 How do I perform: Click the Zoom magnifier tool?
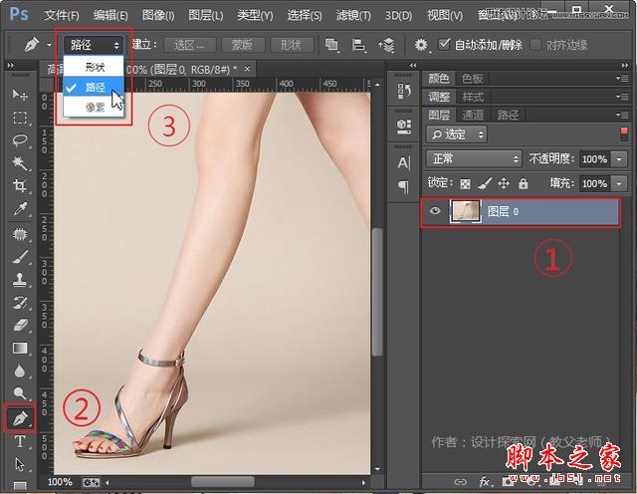pyautogui.click(x=19, y=394)
